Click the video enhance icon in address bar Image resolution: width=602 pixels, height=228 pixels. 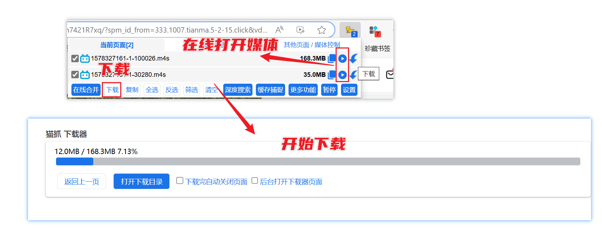pos(300,30)
